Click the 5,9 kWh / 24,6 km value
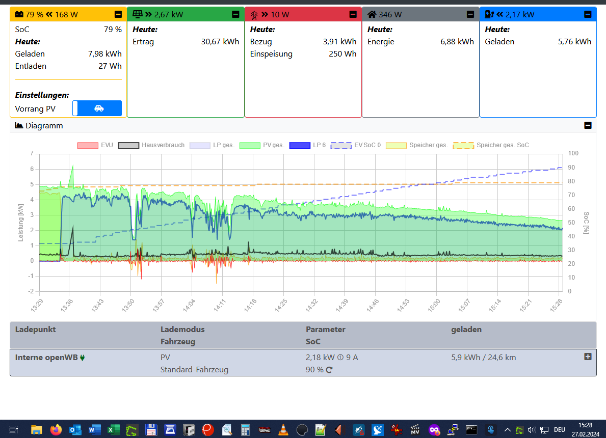Viewport: 606px width, 438px height. pos(484,358)
